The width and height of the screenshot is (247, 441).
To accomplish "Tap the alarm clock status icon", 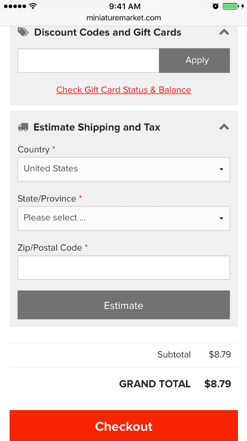I will 216,6.
